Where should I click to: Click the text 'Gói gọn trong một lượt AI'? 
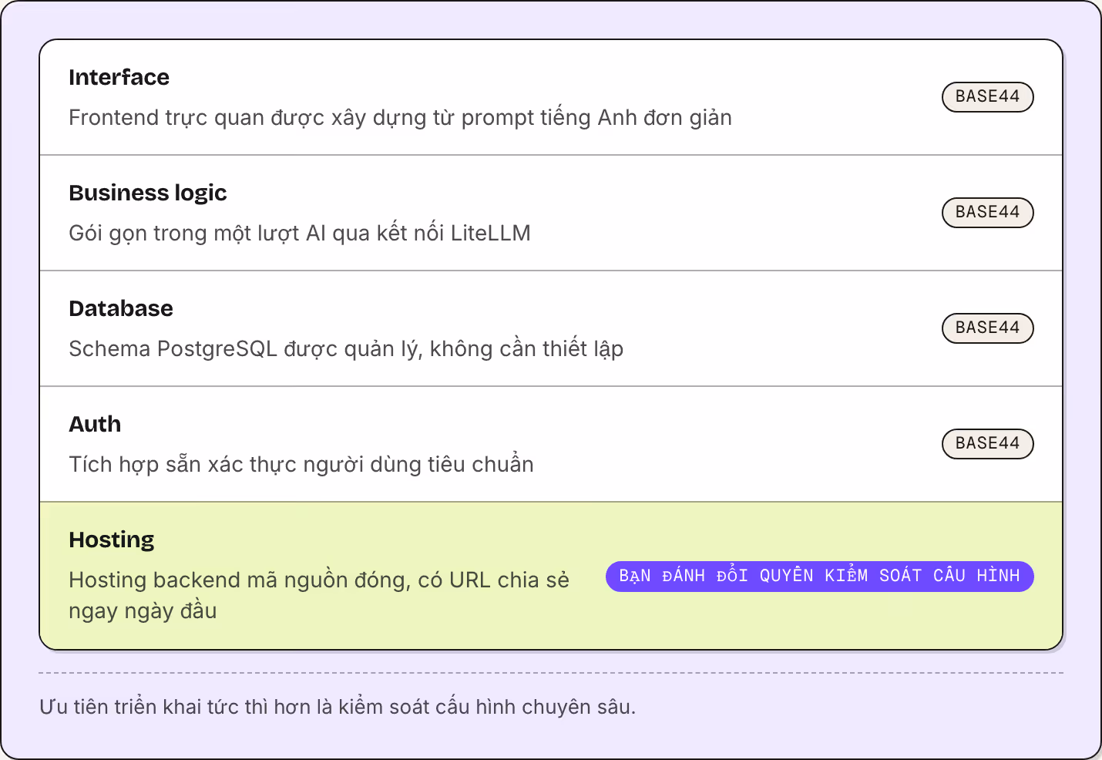click(x=197, y=234)
